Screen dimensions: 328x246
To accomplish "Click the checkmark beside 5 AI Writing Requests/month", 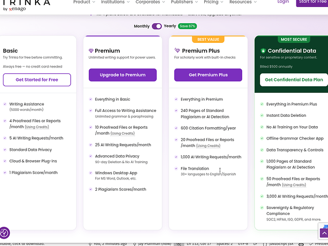I will coord(5,138).
